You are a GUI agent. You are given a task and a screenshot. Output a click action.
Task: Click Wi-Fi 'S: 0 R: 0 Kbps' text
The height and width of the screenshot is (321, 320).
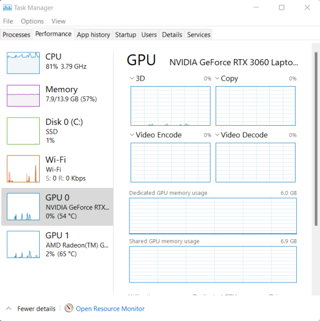65,178
